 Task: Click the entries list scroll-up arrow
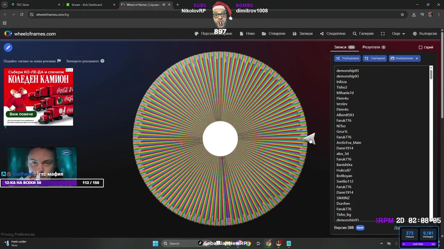pos(431,67)
